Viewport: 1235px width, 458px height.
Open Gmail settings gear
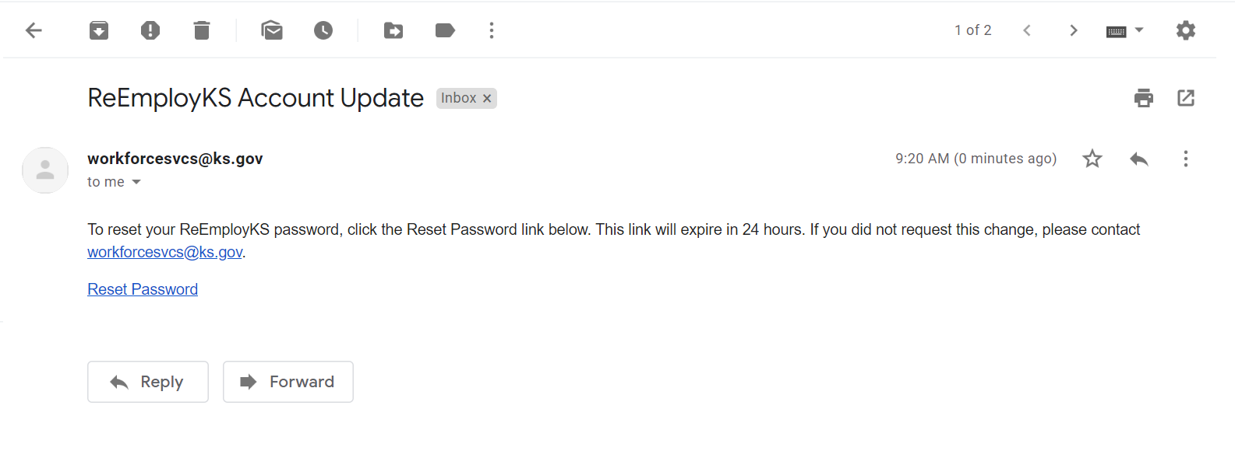[x=1186, y=30]
